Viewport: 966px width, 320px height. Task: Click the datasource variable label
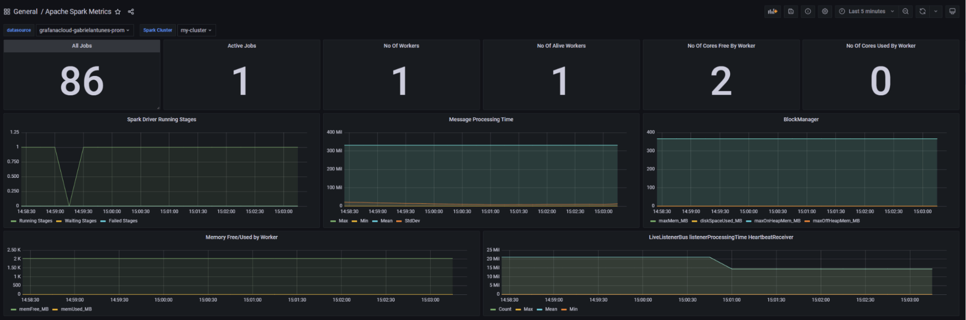pos(19,30)
